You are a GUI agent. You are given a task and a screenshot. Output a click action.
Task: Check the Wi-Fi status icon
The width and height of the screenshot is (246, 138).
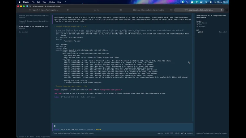click(196, 2)
